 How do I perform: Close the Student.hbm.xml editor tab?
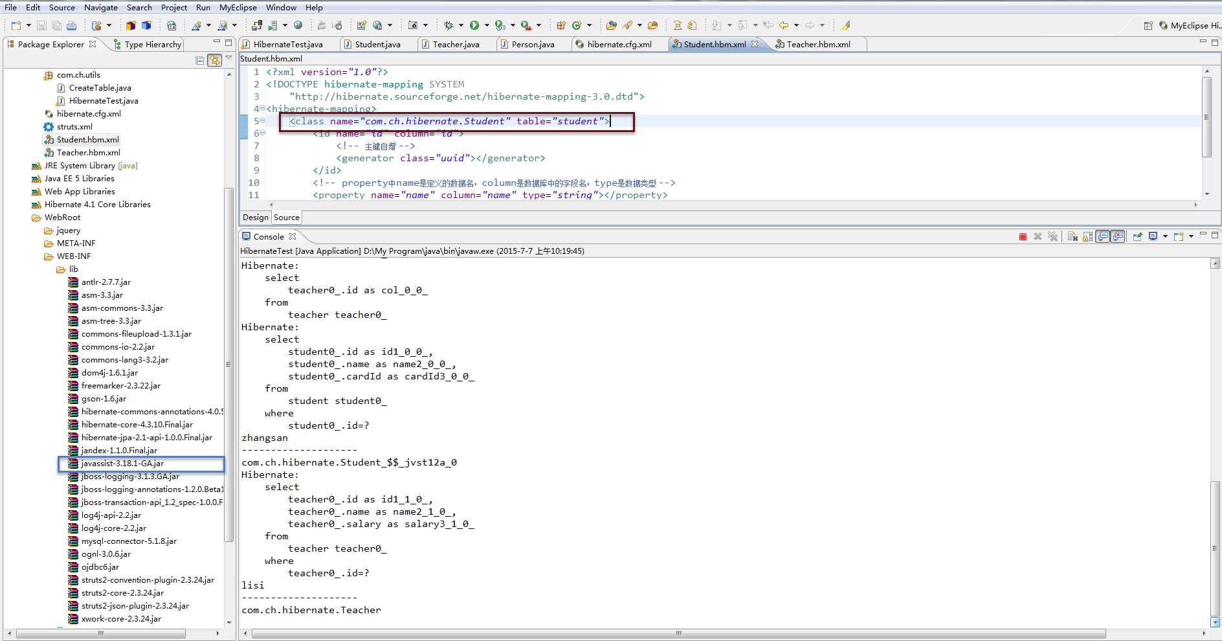coord(755,44)
